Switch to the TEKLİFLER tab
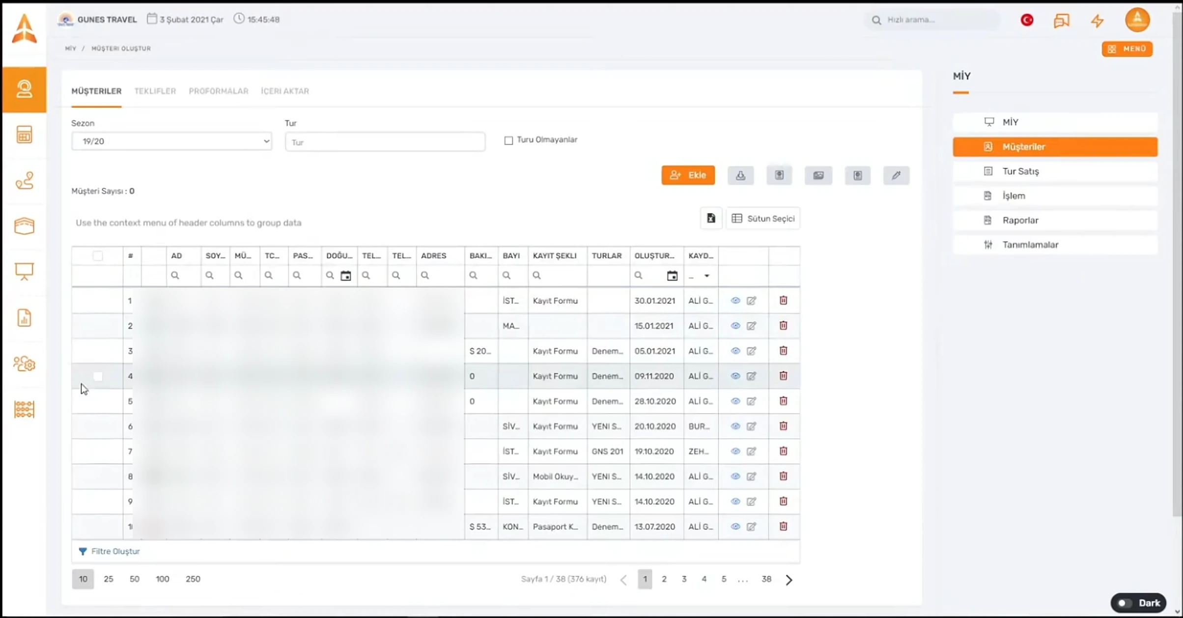This screenshot has height=618, width=1183. (155, 91)
